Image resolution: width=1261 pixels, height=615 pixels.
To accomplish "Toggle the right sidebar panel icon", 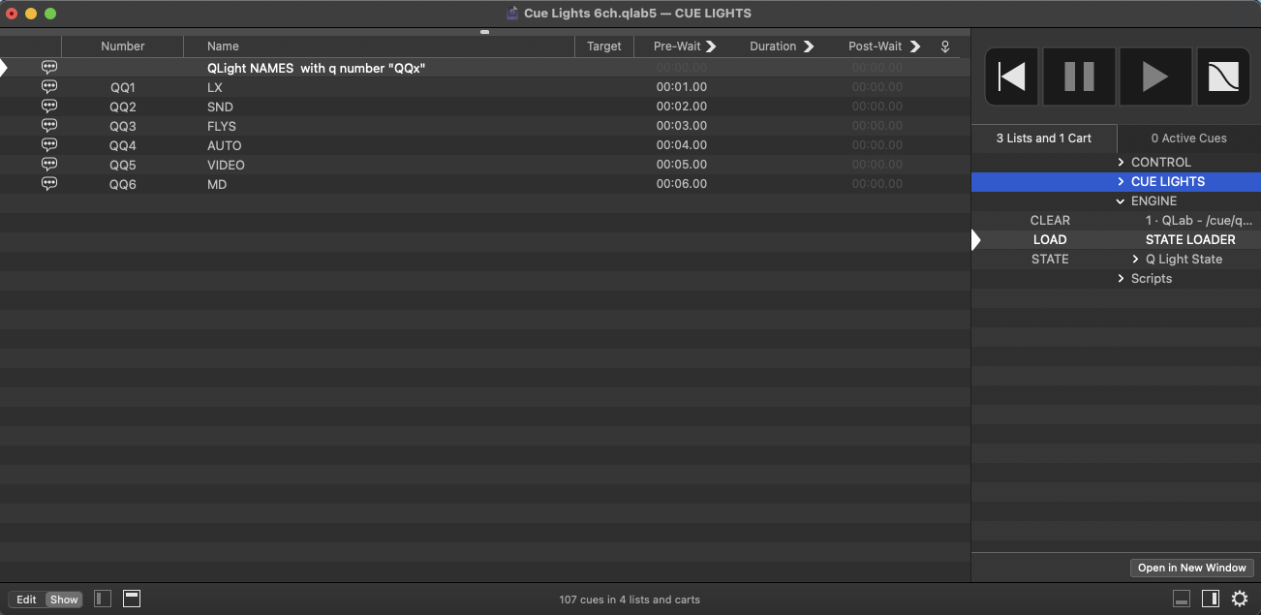I will [x=1210, y=599].
